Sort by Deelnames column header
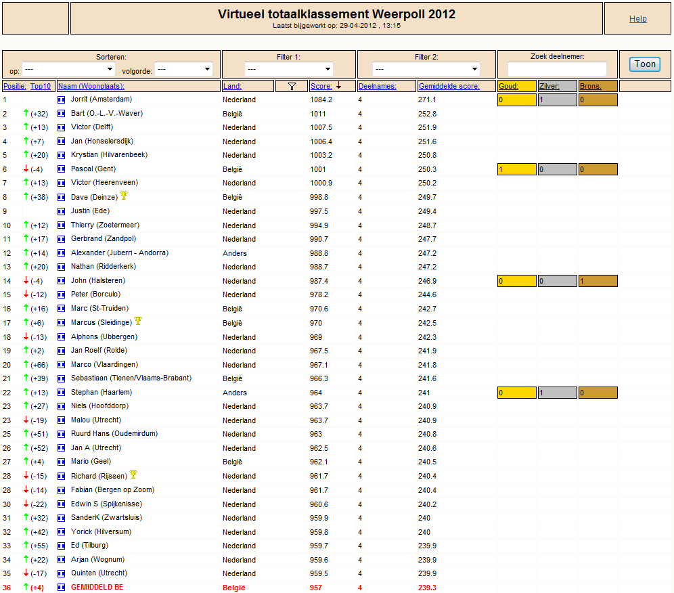The height and width of the screenshot is (593, 674). 378,86
